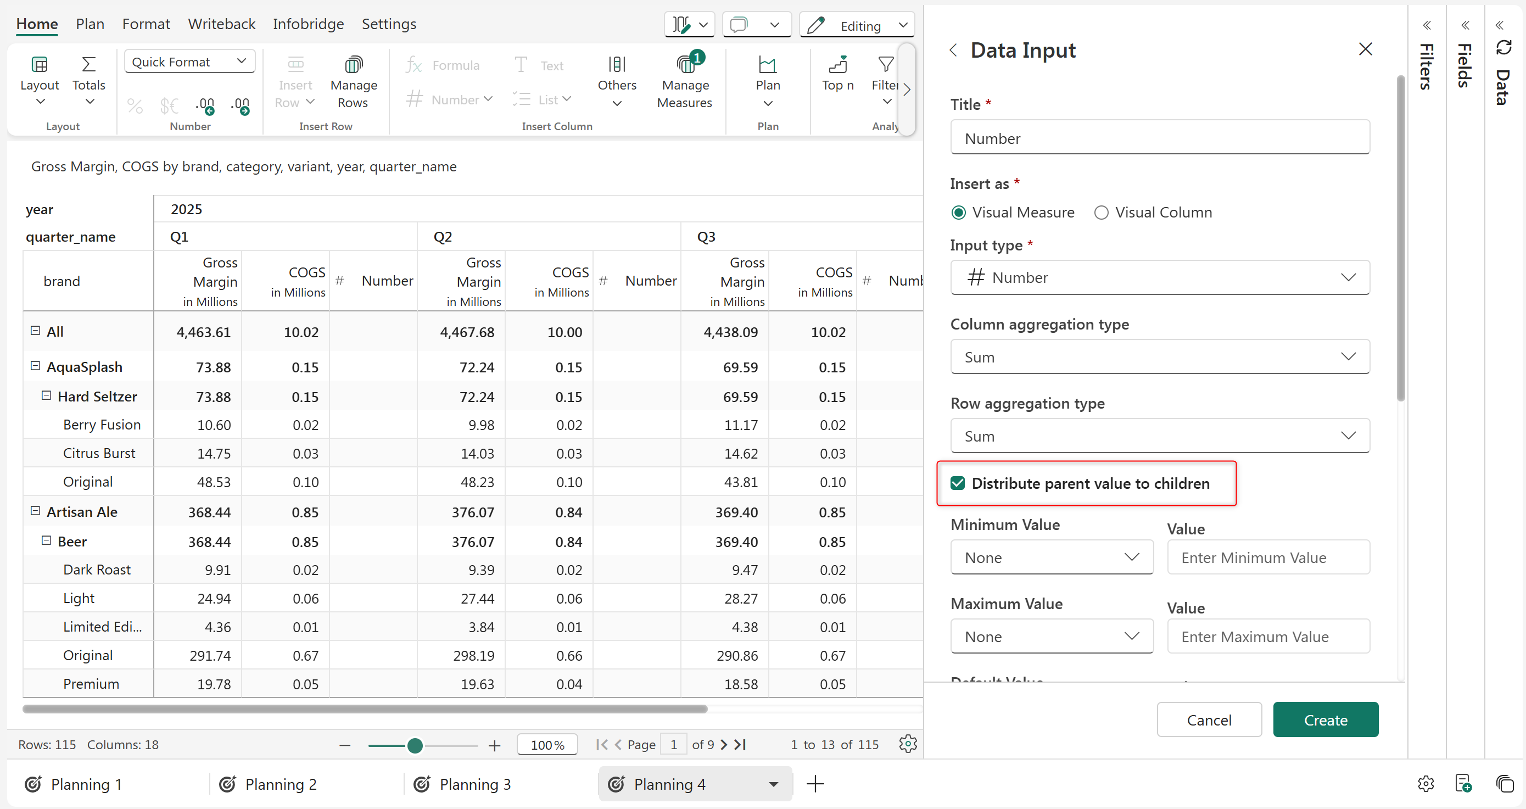Viewport: 1526px width, 809px height.
Task: Expand the Row aggregation type dropdown
Action: [1159, 436]
